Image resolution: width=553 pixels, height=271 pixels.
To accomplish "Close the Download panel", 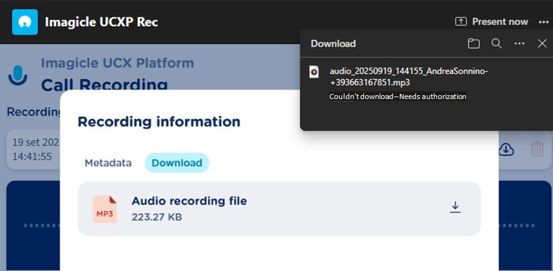I will pos(542,43).
